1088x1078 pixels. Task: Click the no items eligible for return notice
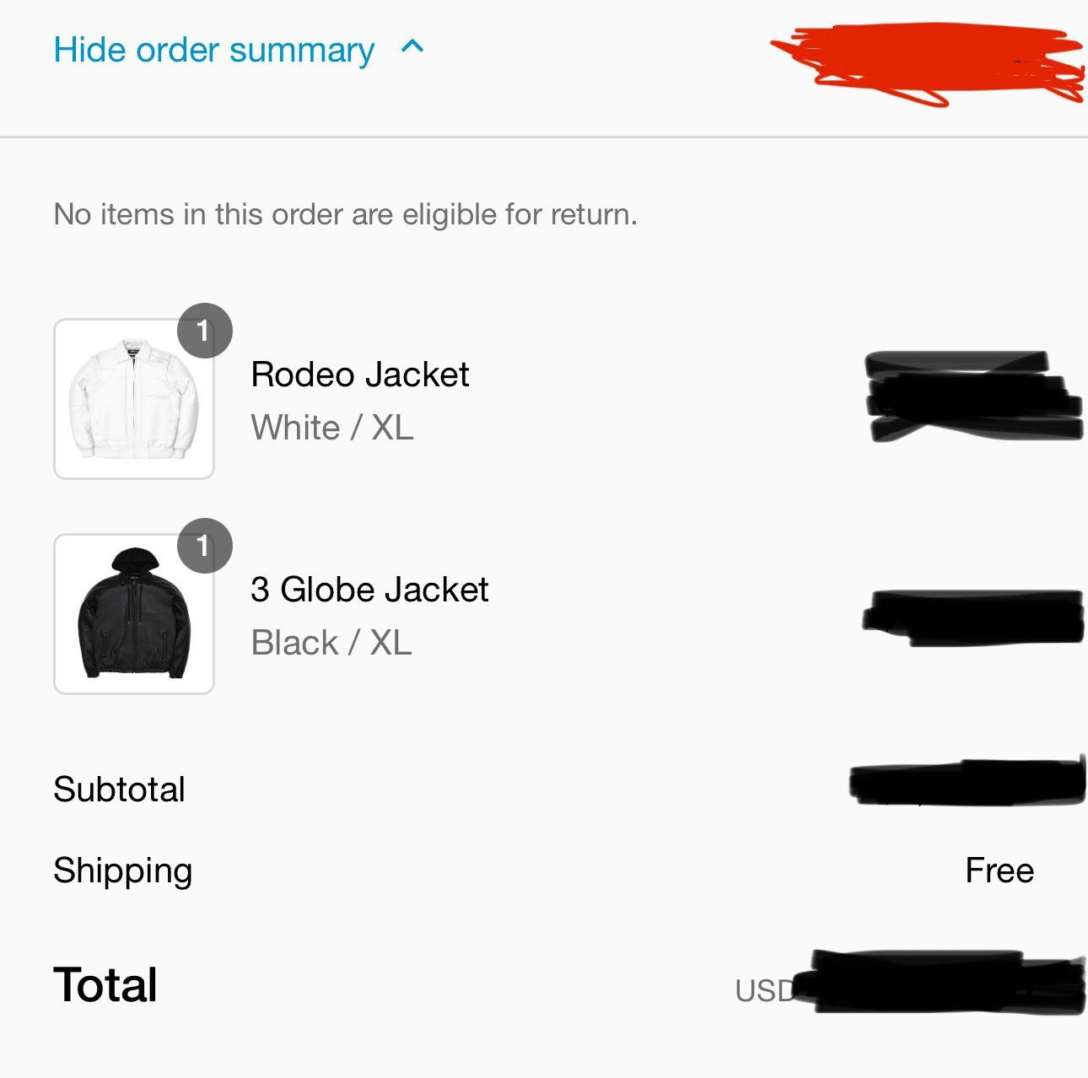pyautogui.click(x=346, y=214)
